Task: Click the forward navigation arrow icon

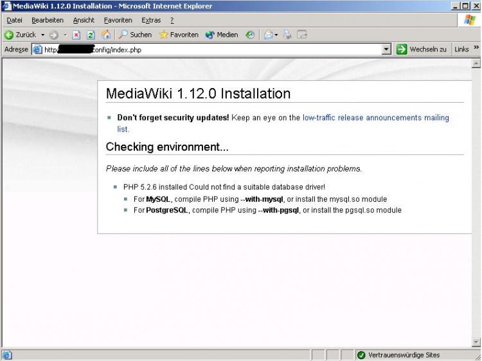Action: tap(54, 35)
